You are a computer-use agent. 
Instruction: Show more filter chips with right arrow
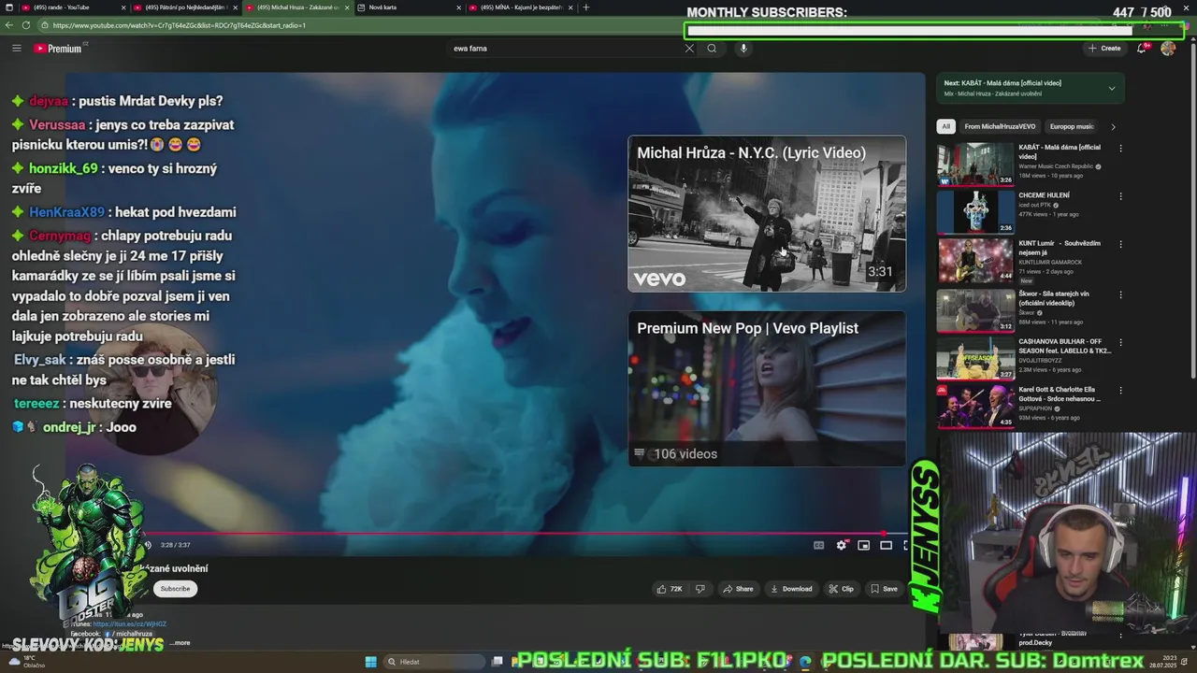point(1113,126)
